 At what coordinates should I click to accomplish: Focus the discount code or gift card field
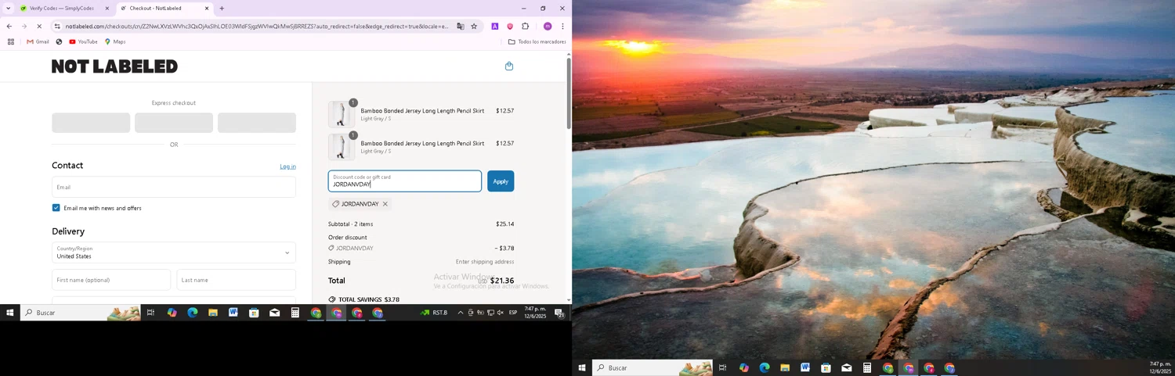point(405,181)
